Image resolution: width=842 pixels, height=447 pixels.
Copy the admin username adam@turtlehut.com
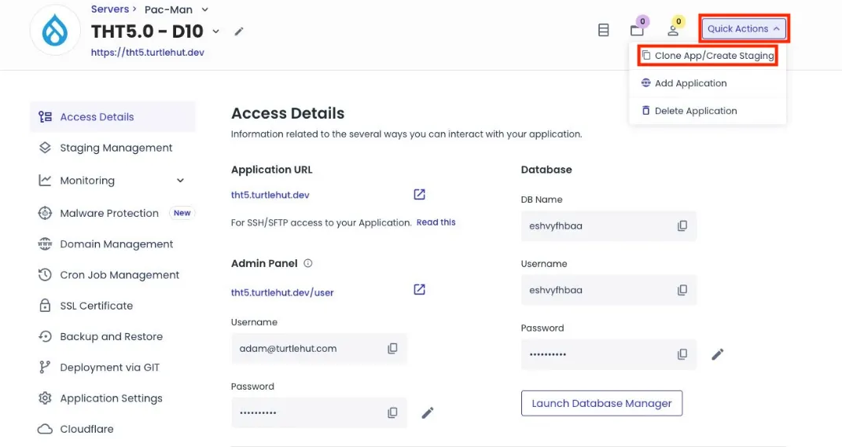392,349
